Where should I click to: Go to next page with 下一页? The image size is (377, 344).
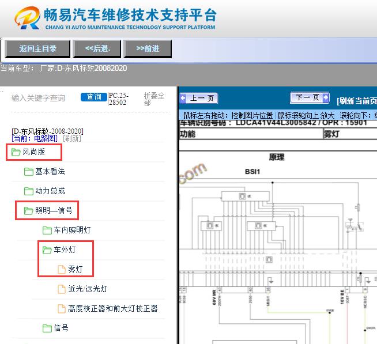tap(310, 97)
